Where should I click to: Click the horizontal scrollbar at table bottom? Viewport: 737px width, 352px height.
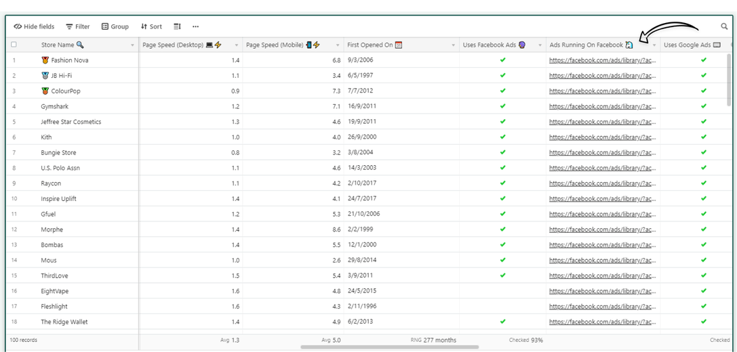[390, 347]
